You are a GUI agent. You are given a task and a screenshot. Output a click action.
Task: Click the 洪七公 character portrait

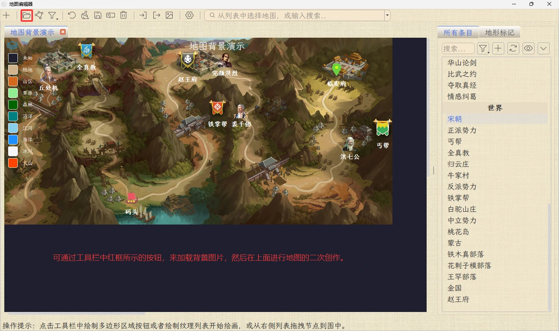[350, 144]
